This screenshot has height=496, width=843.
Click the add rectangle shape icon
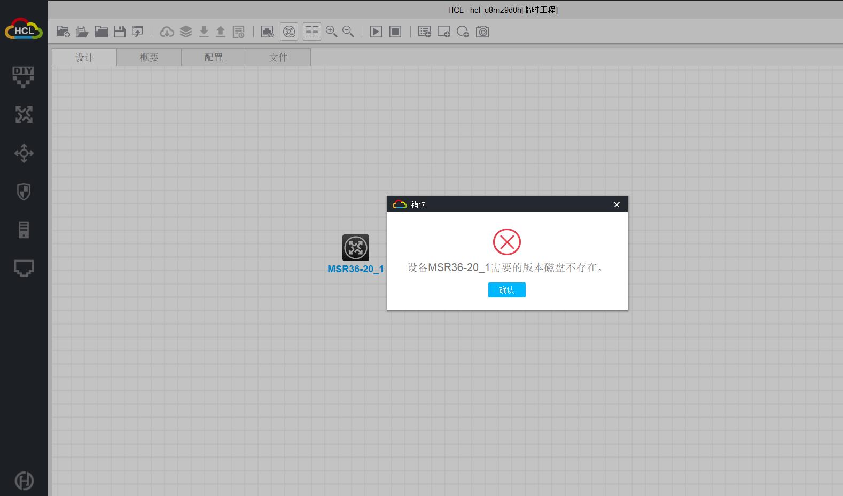click(444, 32)
